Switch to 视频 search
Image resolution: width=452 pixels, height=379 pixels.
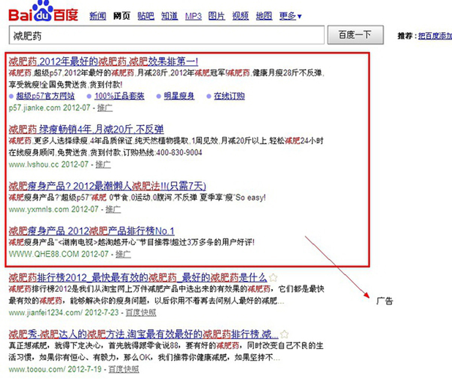tap(241, 16)
